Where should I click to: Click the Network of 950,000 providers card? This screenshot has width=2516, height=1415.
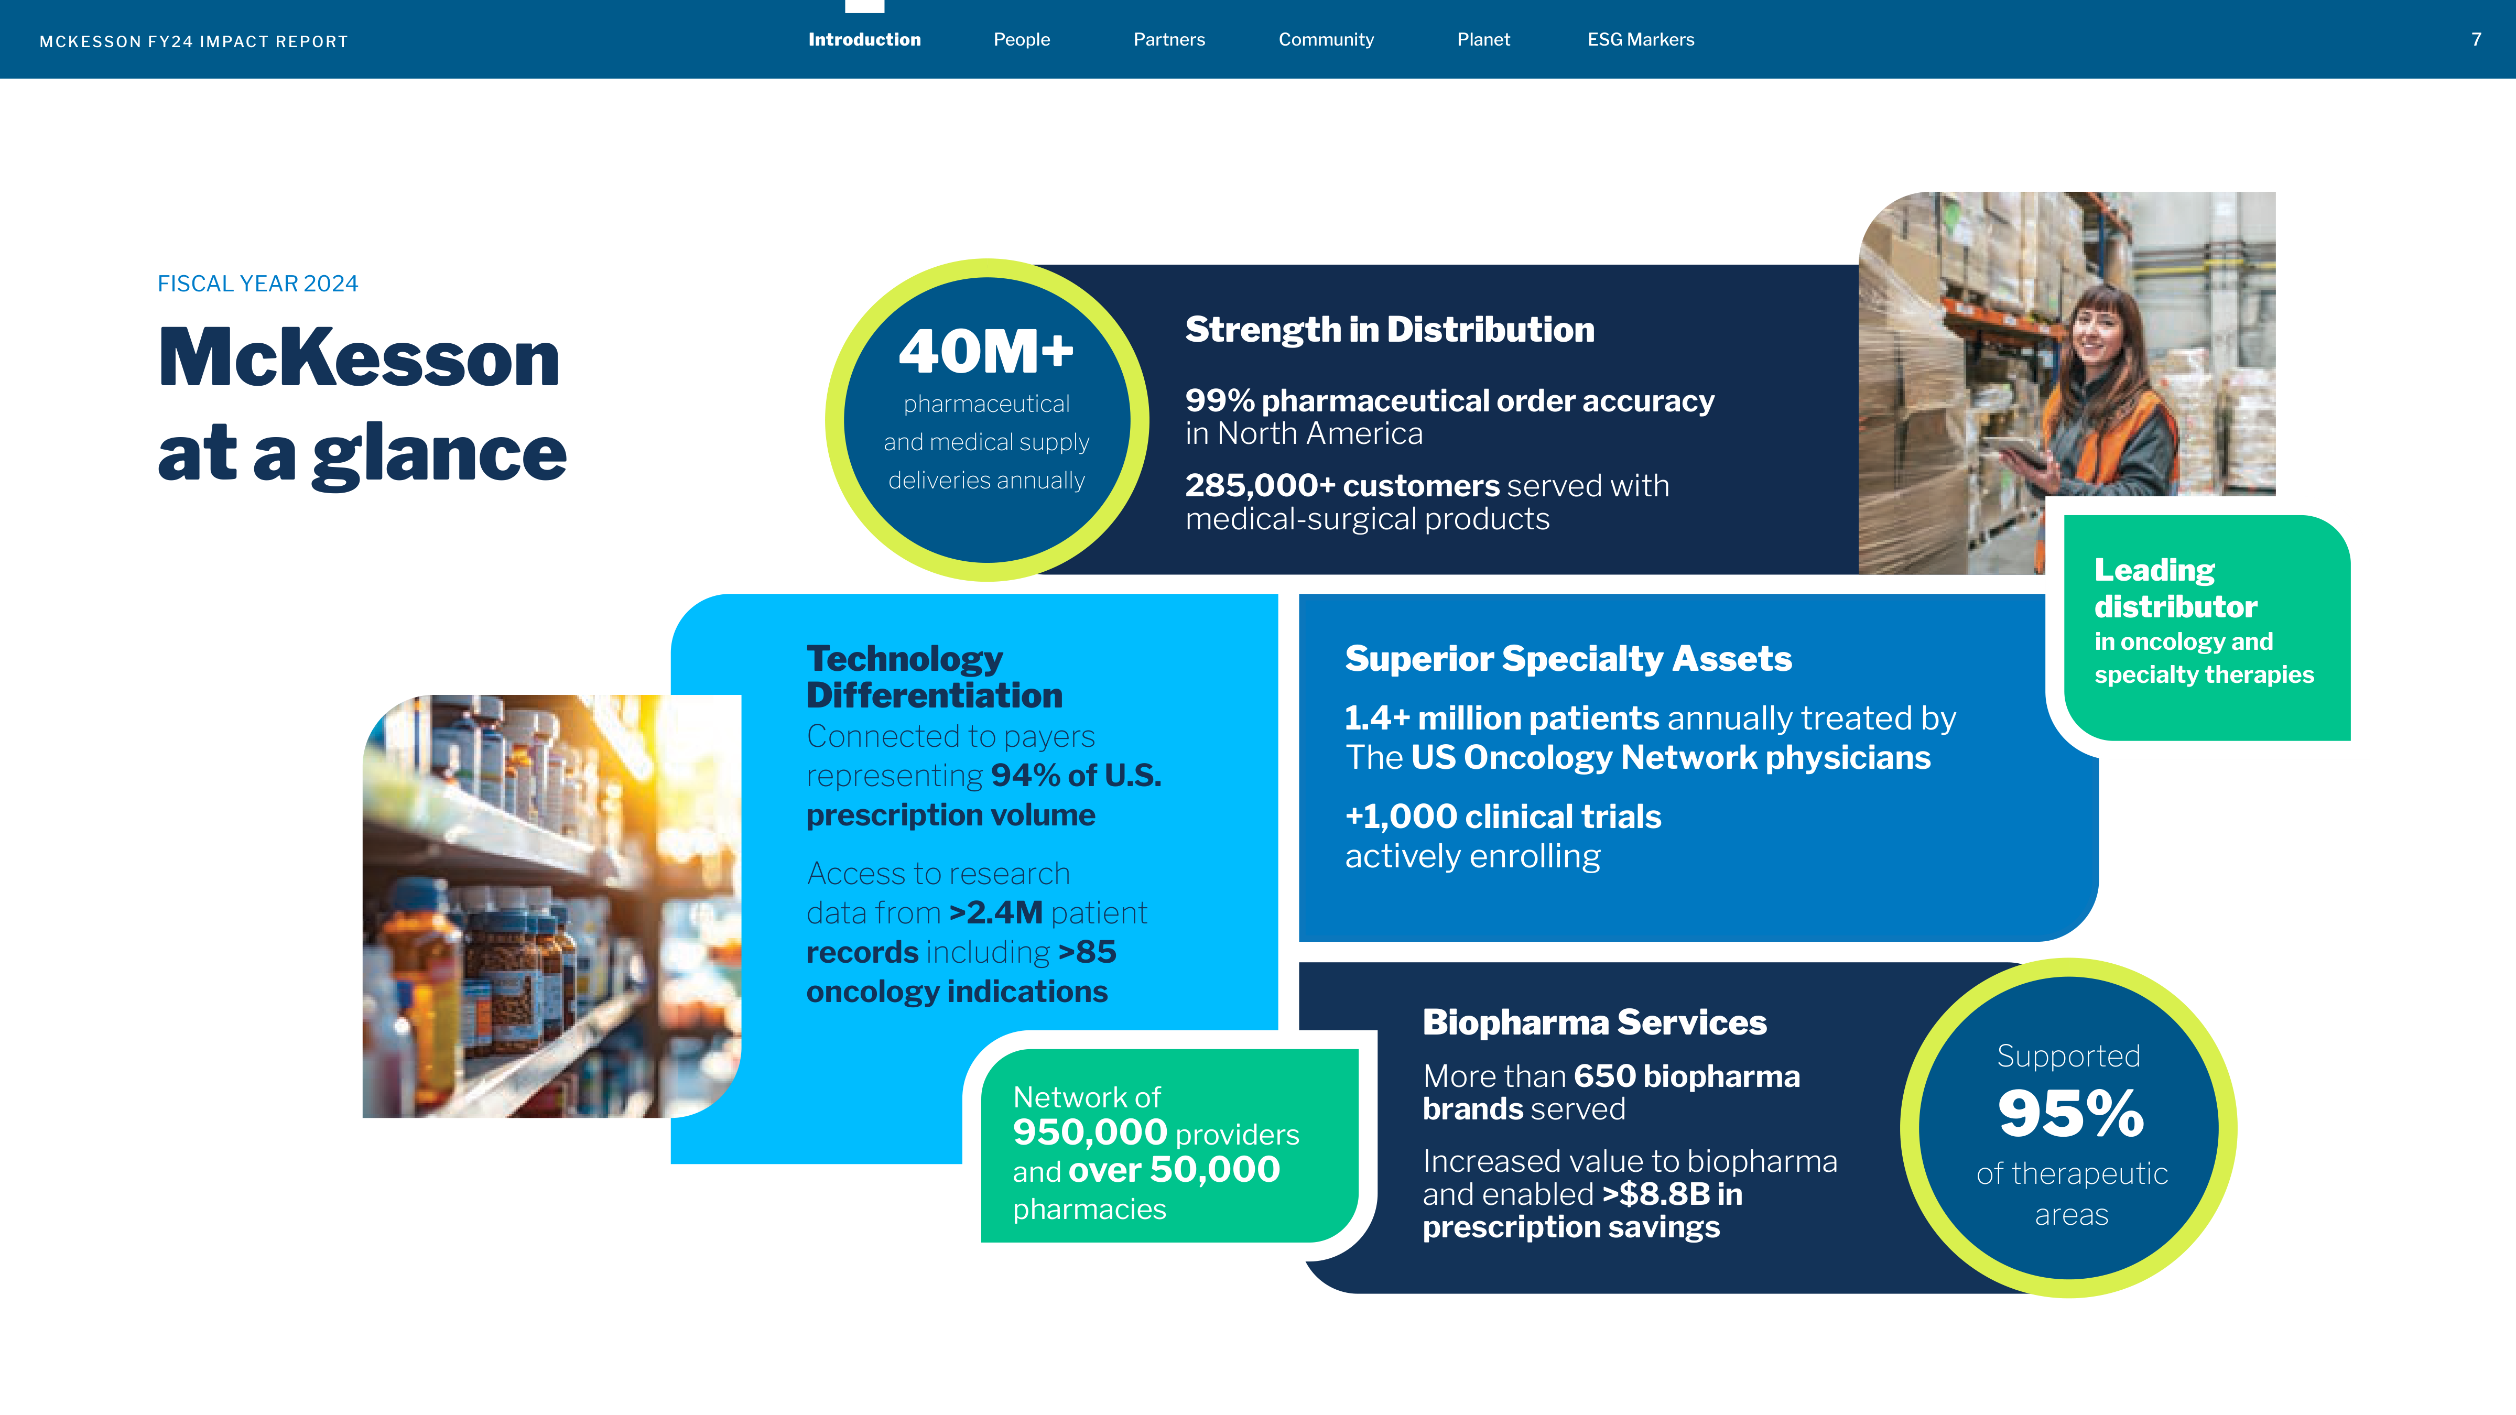(x=1169, y=1146)
